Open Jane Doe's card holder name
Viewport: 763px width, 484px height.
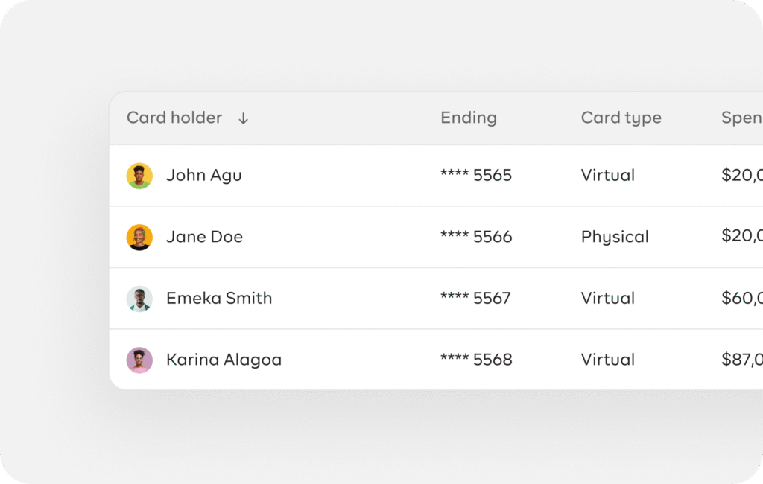coord(204,237)
